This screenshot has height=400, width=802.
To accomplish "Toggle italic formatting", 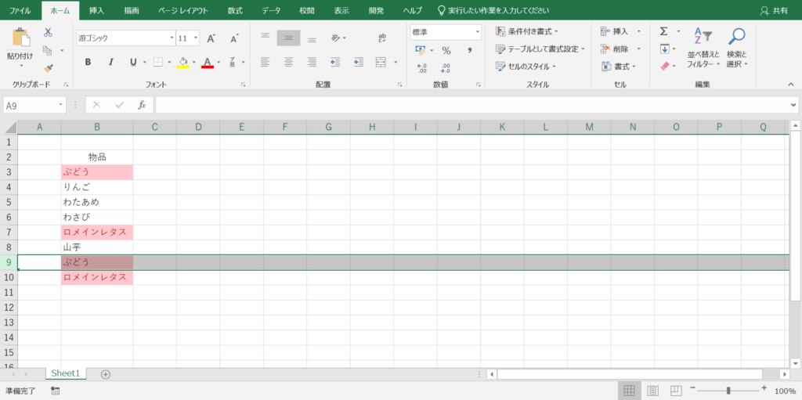I will pos(110,62).
